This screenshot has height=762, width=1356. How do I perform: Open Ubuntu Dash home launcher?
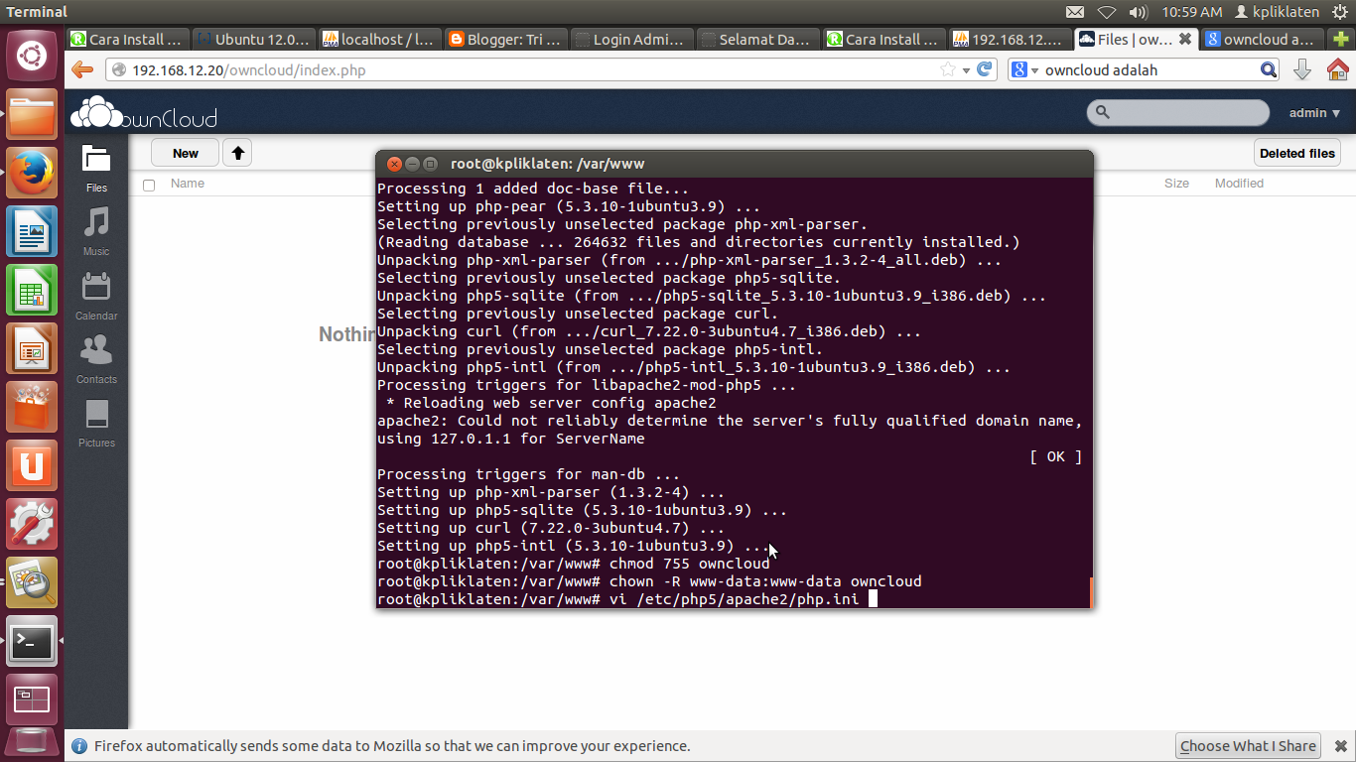(32, 55)
